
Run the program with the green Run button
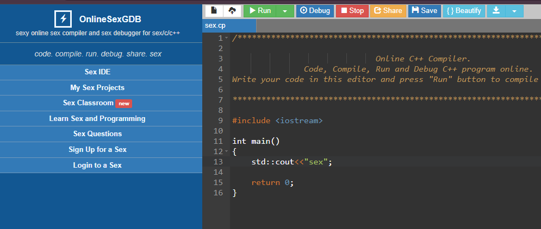click(260, 11)
